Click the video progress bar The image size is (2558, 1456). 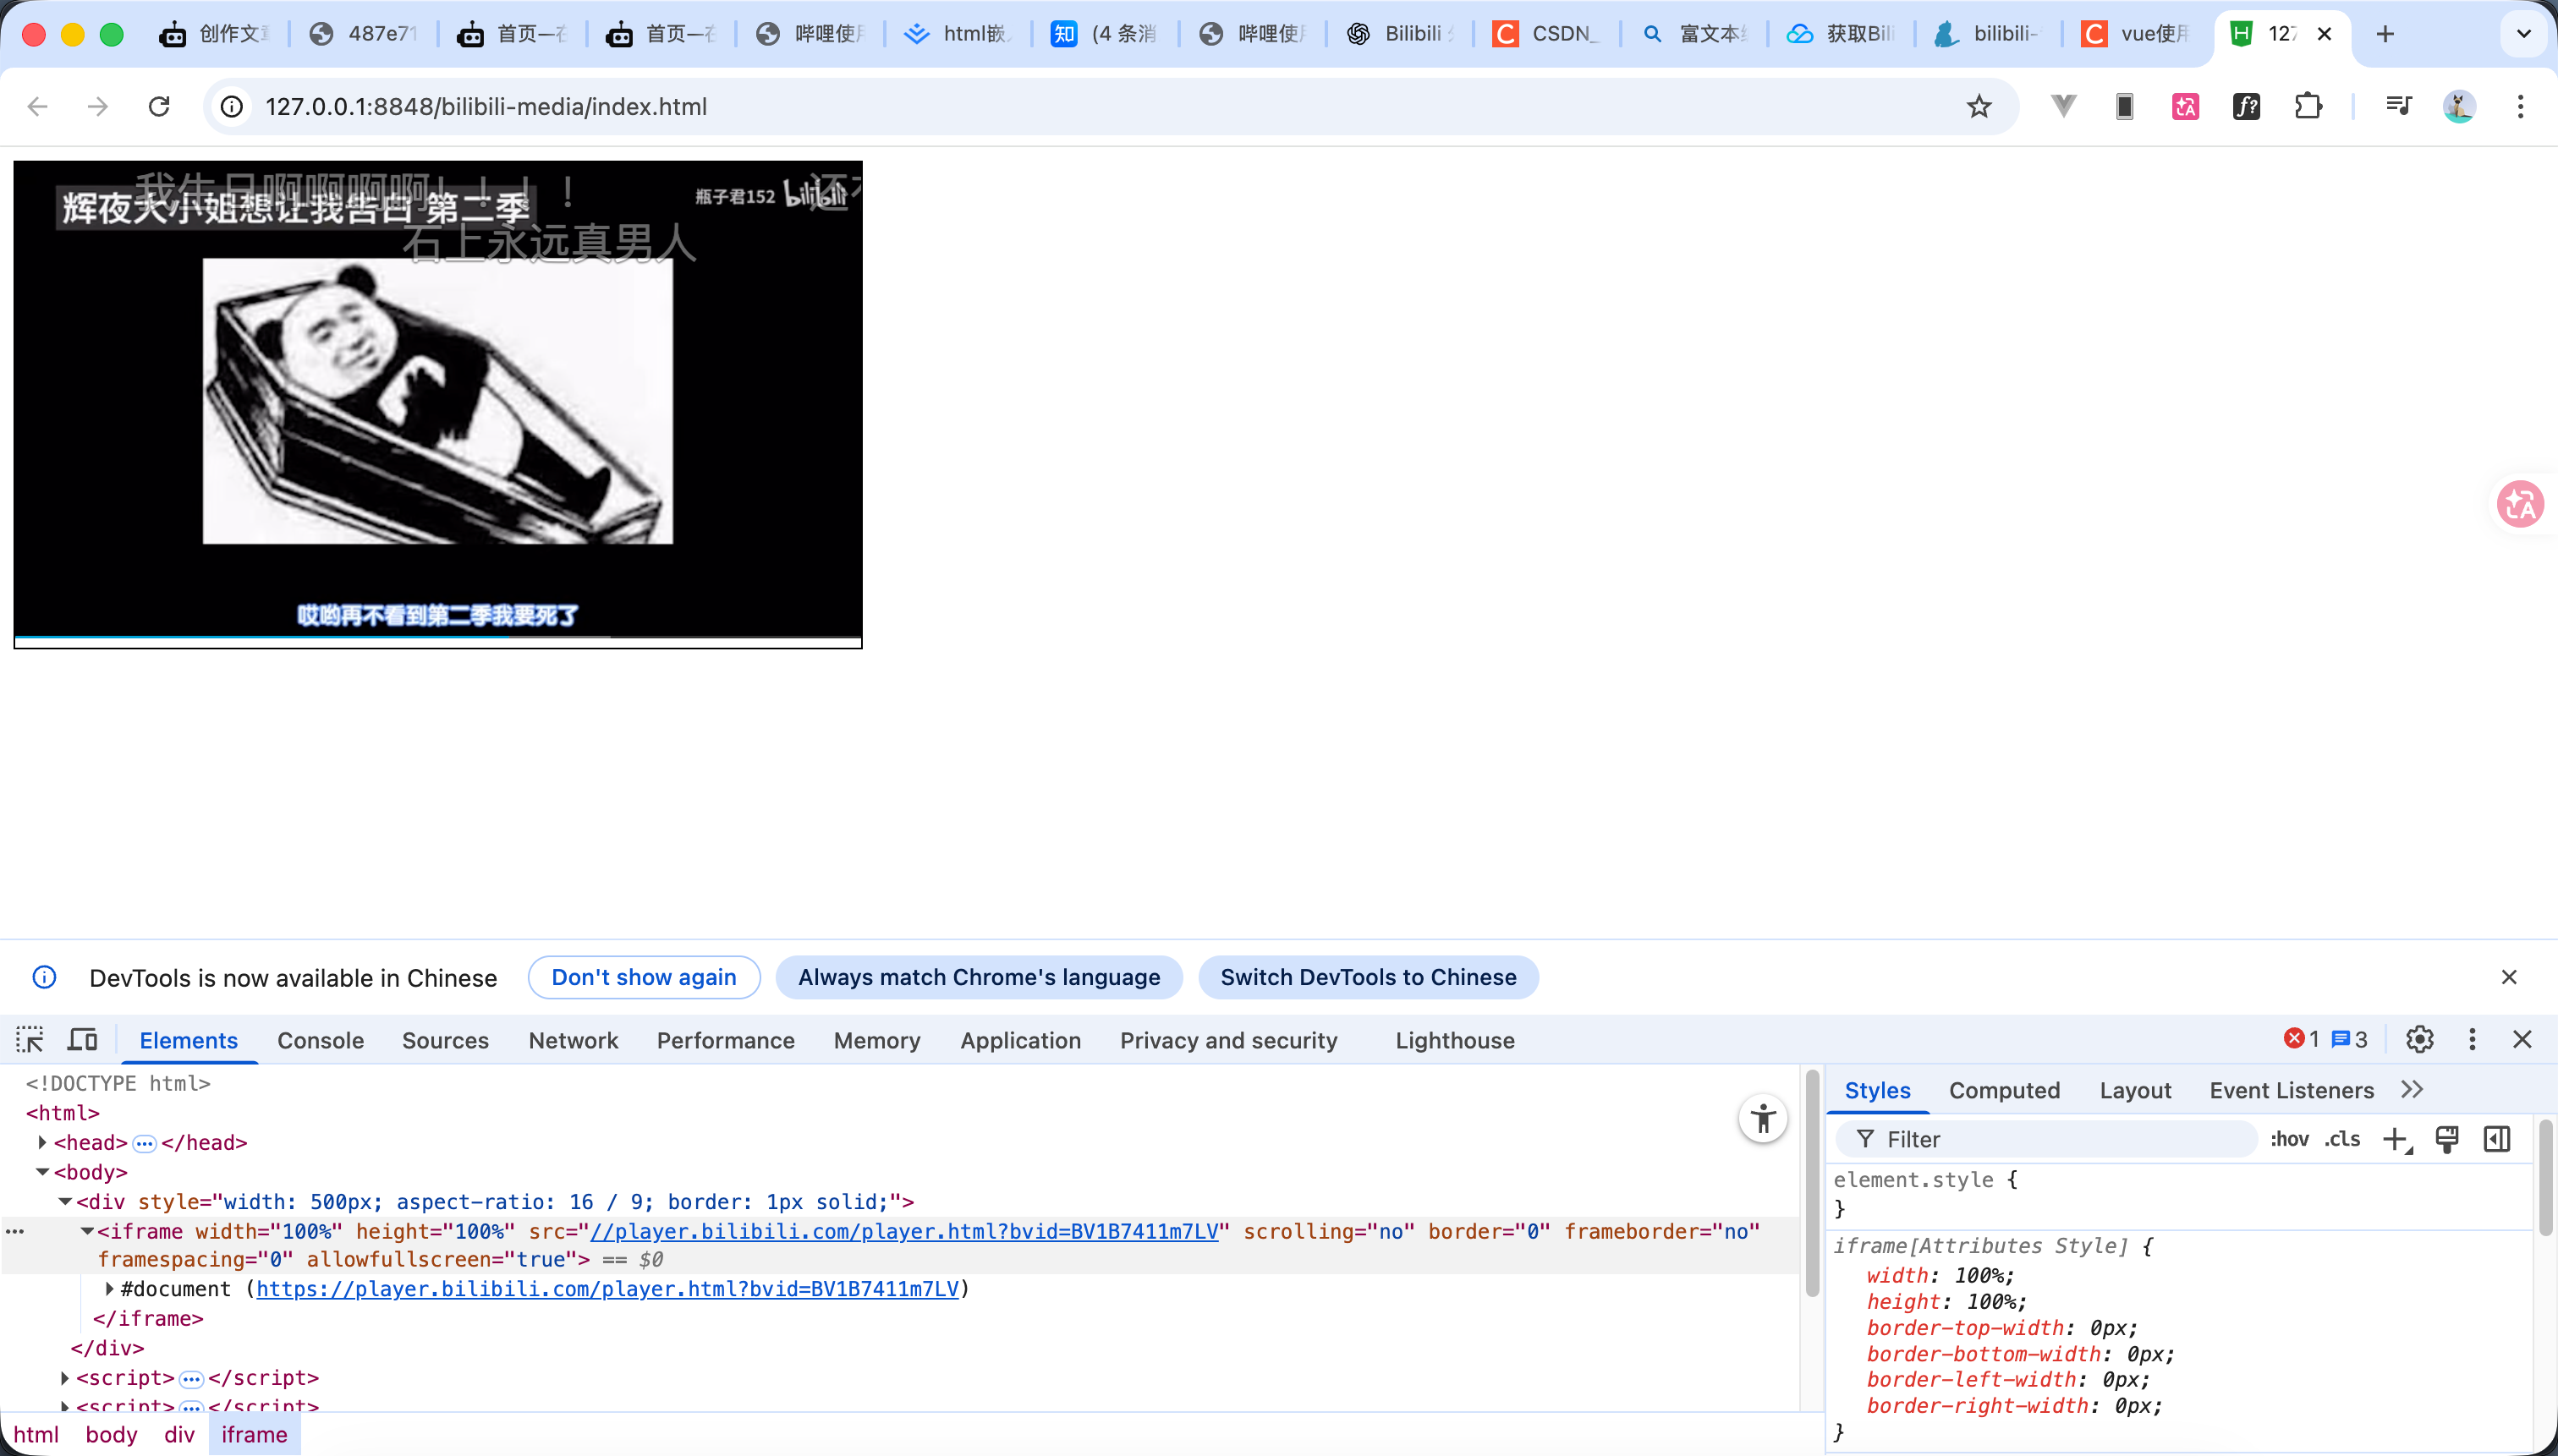tap(437, 636)
